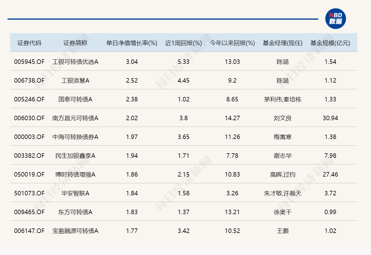Viewport: 371px width, 255px height.
Task: Click the 近1周回报(%) column header
Action: 184,43
